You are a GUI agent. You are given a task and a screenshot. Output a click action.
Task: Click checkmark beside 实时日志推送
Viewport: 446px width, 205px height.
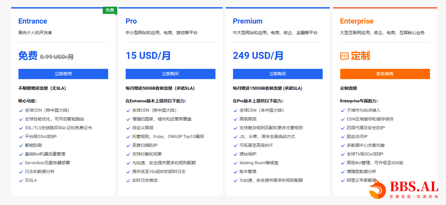coord(128,181)
